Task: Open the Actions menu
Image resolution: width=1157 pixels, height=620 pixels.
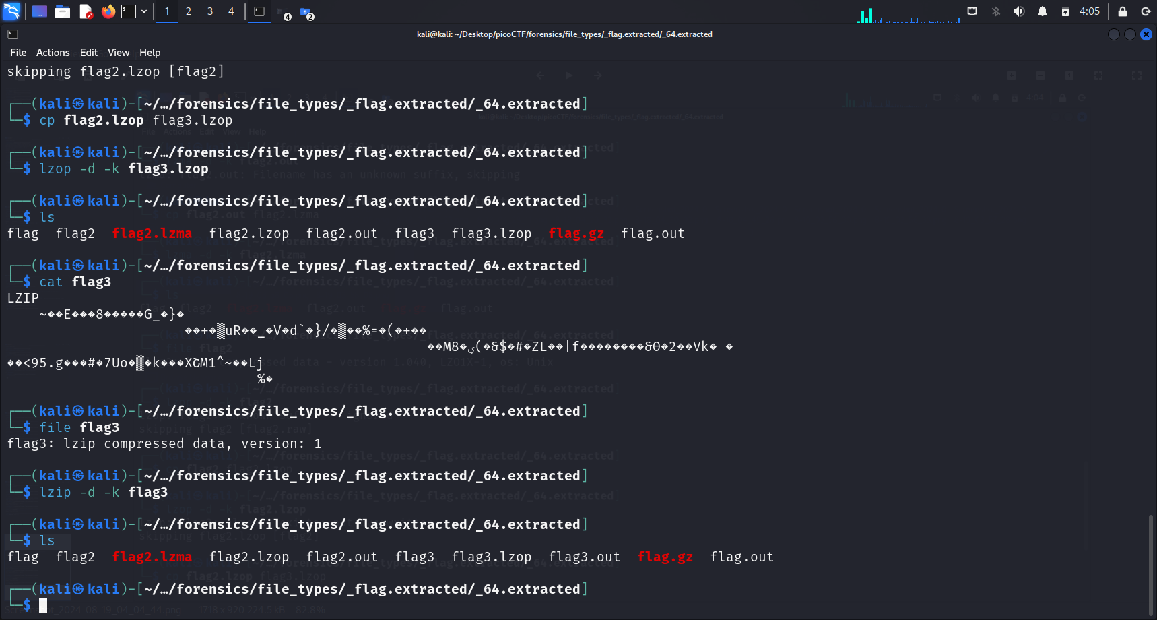Action: pyautogui.click(x=53, y=53)
